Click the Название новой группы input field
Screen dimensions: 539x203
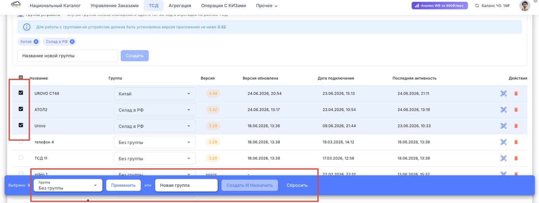tap(68, 56)
